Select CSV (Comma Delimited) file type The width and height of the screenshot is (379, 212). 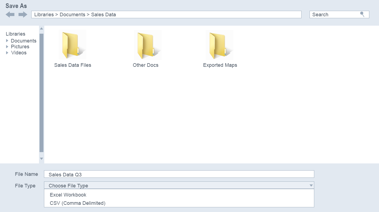179,203
